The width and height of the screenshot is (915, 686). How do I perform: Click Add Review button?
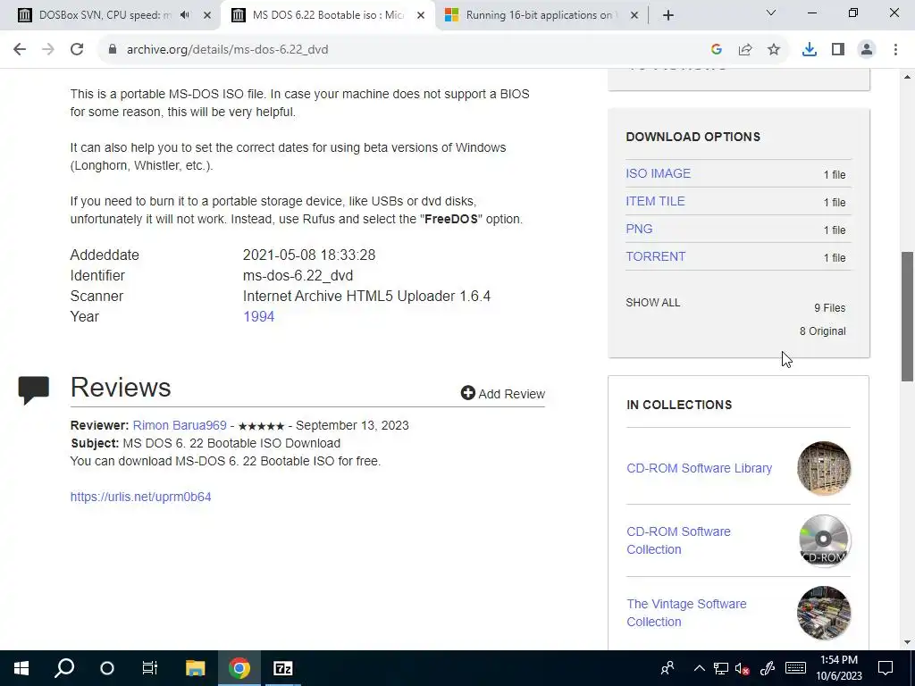pos(503,394)
